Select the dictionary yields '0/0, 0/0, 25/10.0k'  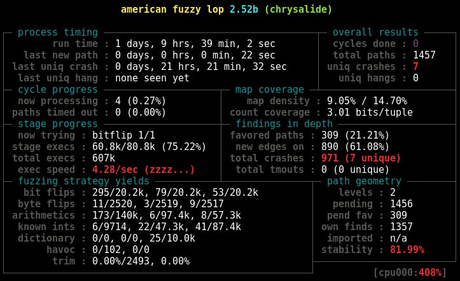coord(144,238)
